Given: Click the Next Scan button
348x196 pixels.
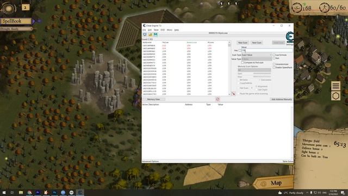Looking at the screenshot, I should click(x=257, y=42).
